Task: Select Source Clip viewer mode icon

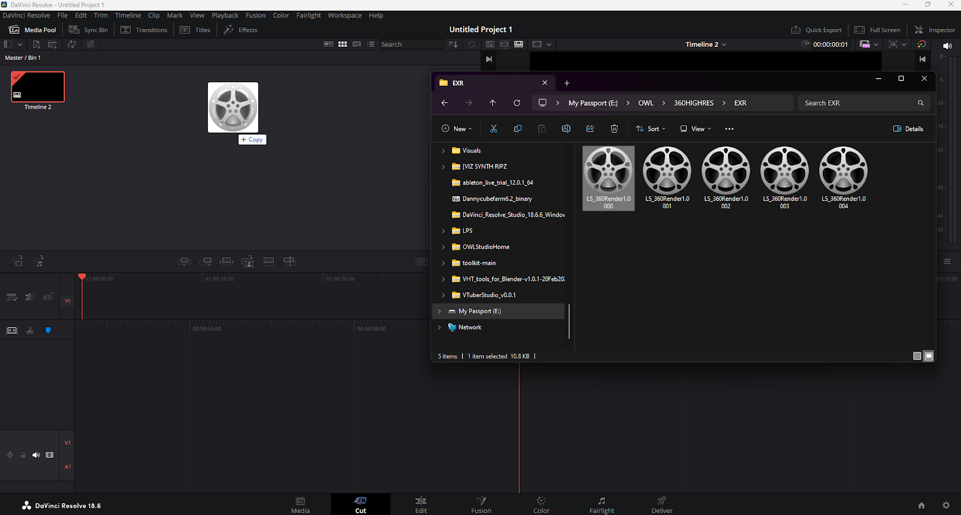Action: tap(490, 44)
